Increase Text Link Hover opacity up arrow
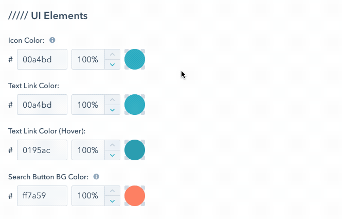The image size is (342, 219). 112,145
